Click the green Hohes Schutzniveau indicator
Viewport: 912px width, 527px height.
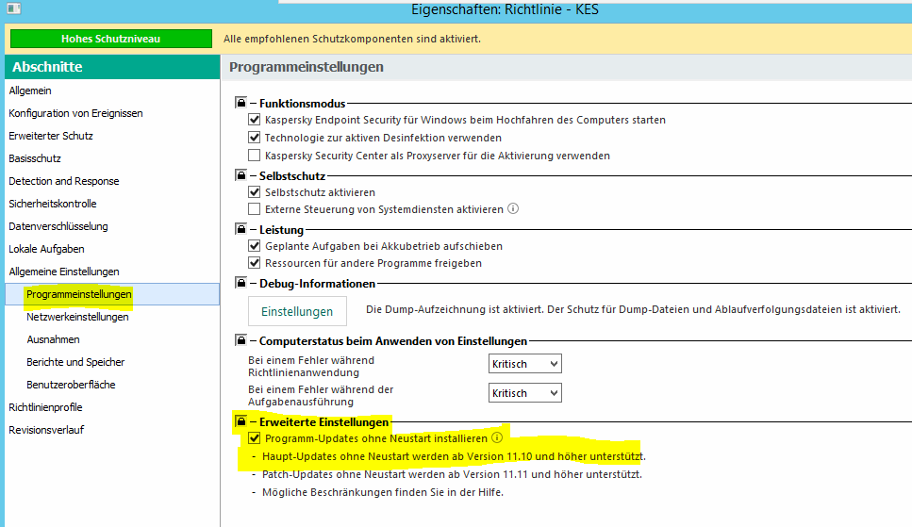click(x=111, y=39)
